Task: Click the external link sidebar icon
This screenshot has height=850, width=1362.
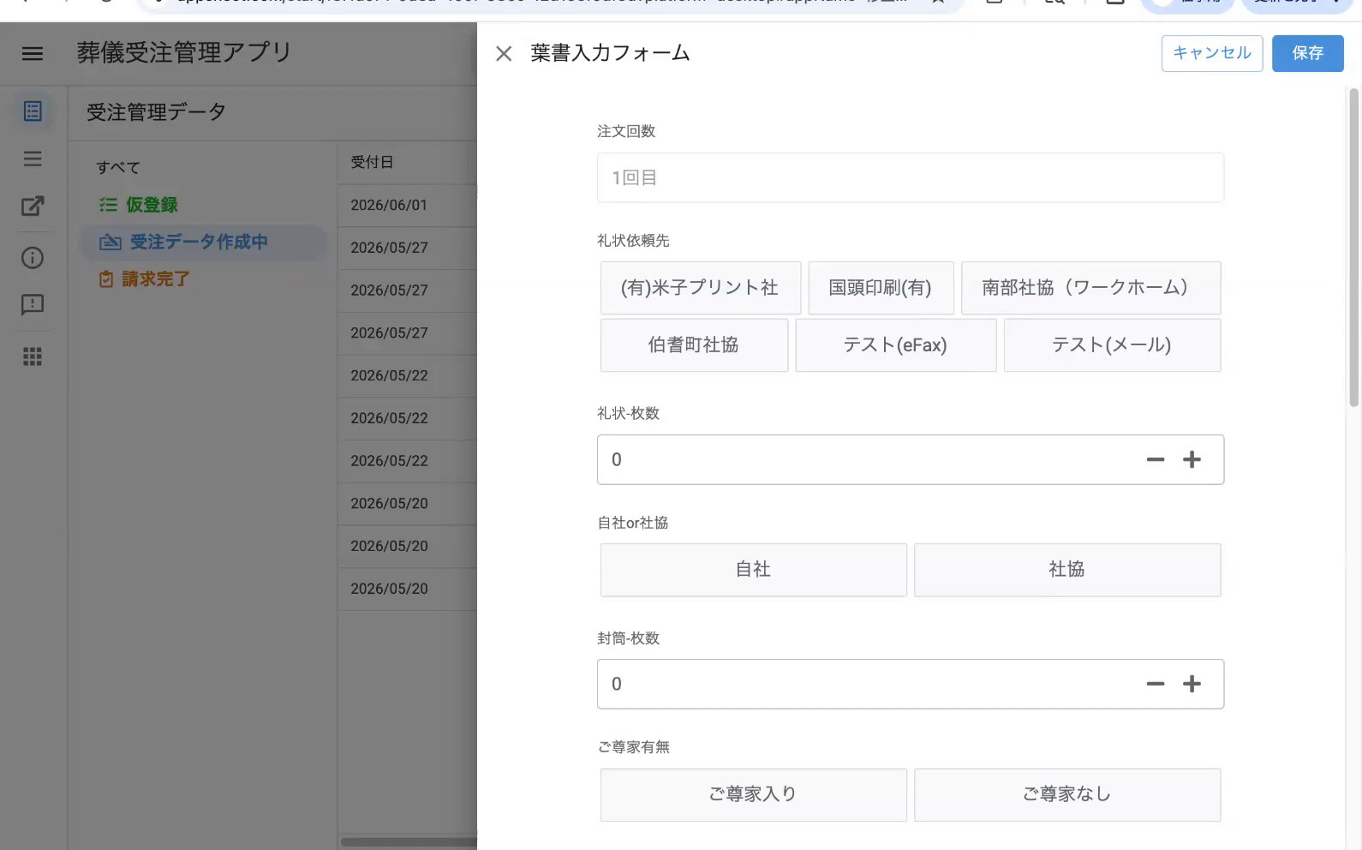Action: click(33, 206)
